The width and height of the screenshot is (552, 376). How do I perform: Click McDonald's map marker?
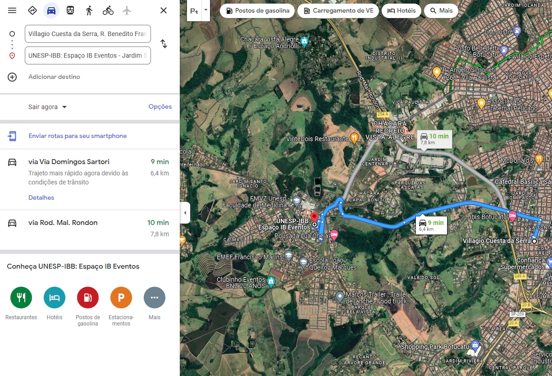[x=539, y=160]
